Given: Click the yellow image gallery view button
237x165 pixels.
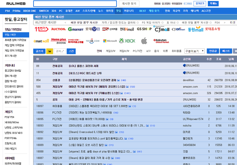Looking at the screenshot, I should (x=49, y=51).
